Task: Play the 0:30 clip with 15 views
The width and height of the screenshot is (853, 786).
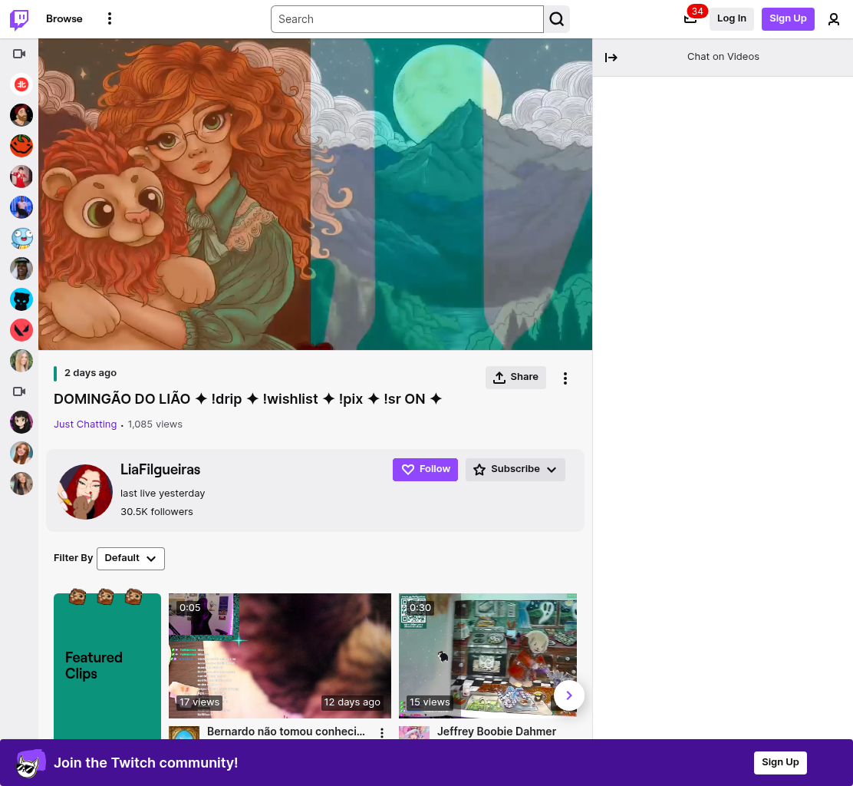Action: 487,656
